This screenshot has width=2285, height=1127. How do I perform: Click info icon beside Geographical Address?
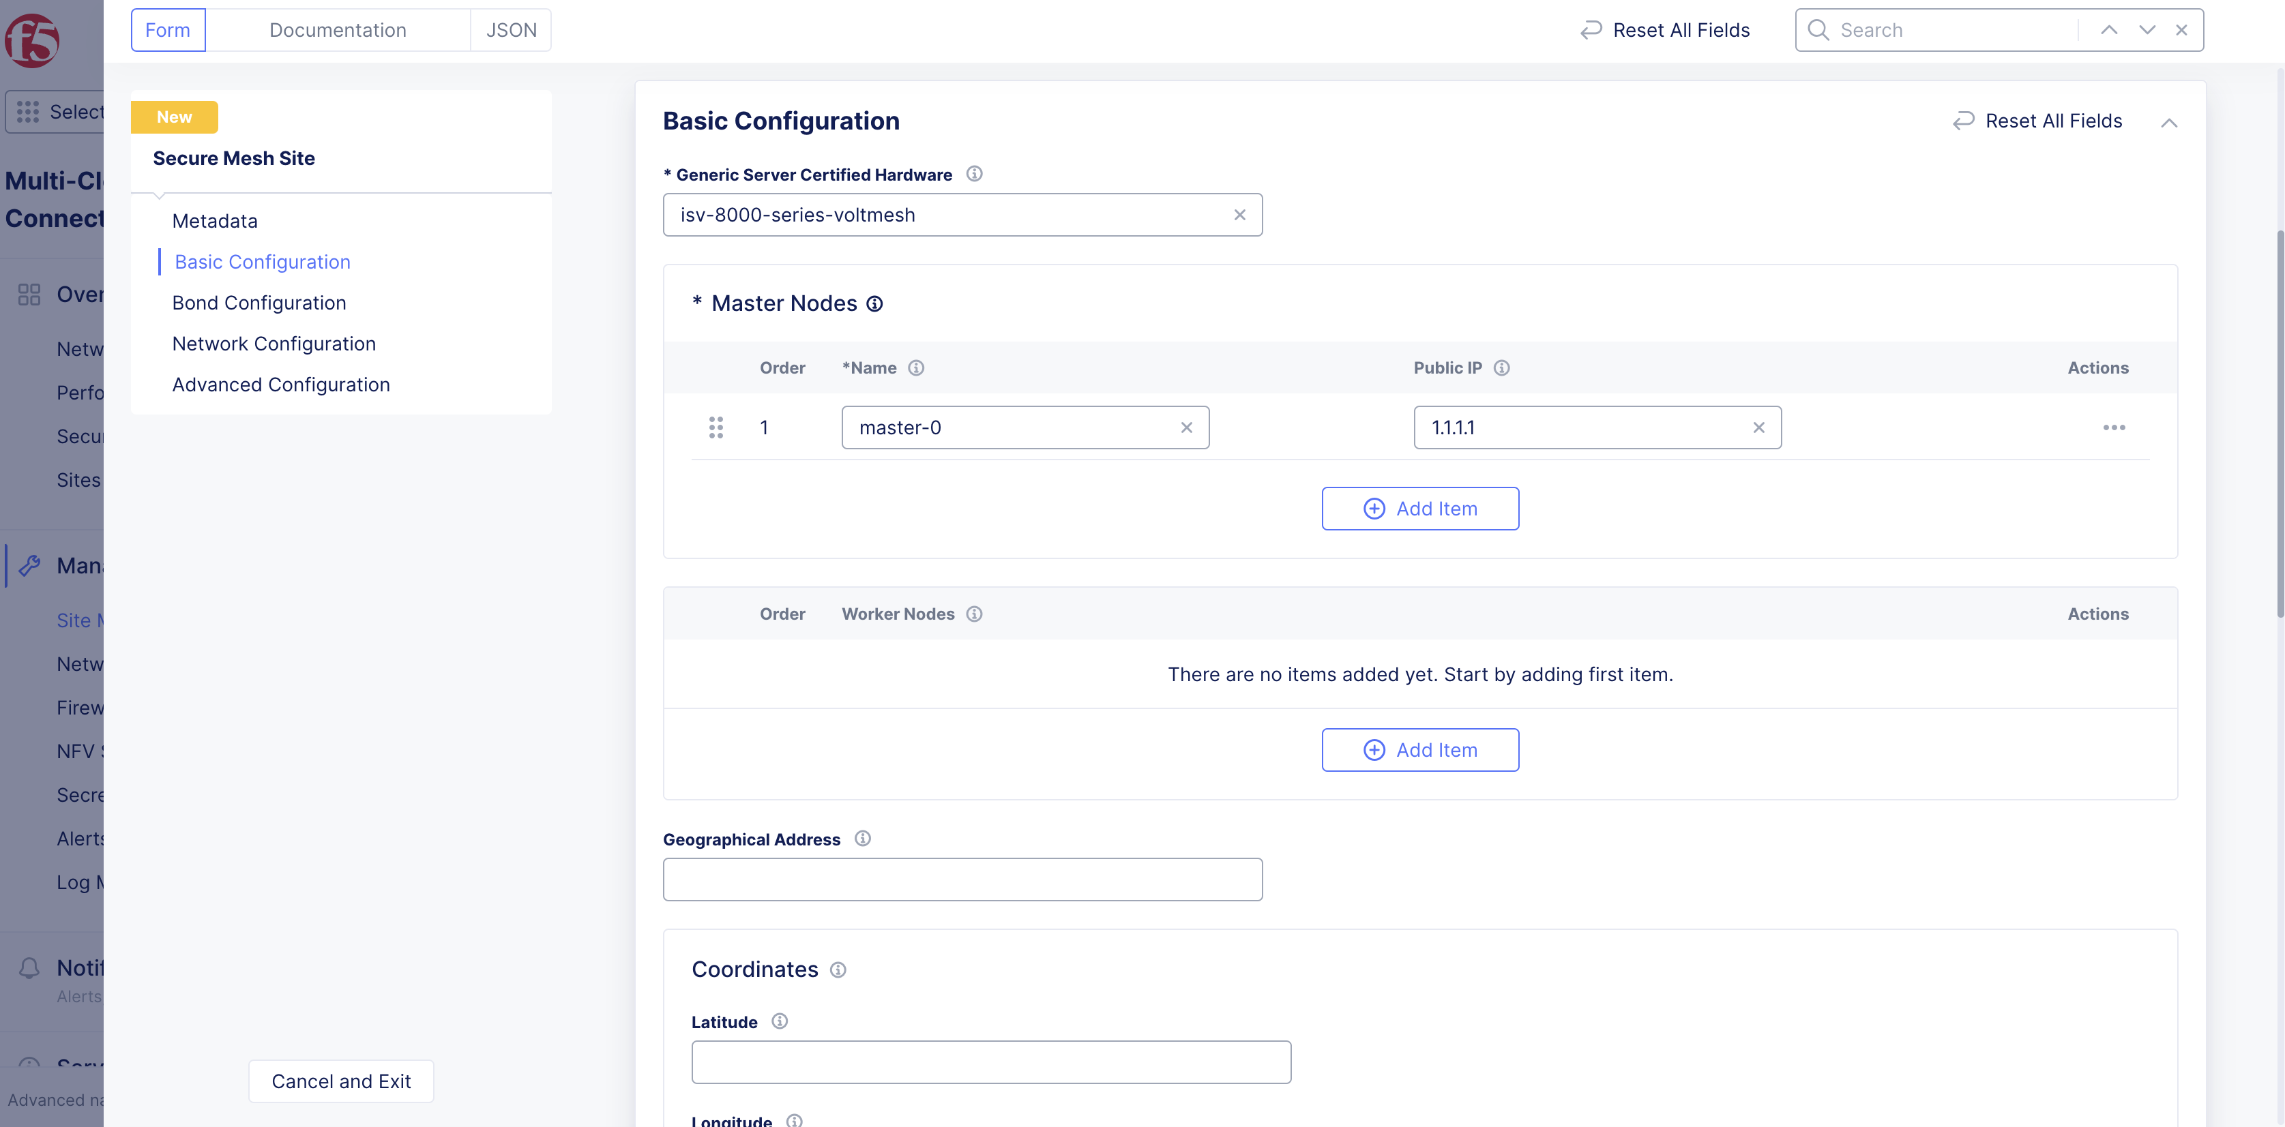pyautogui.click(x=861, y=839)
